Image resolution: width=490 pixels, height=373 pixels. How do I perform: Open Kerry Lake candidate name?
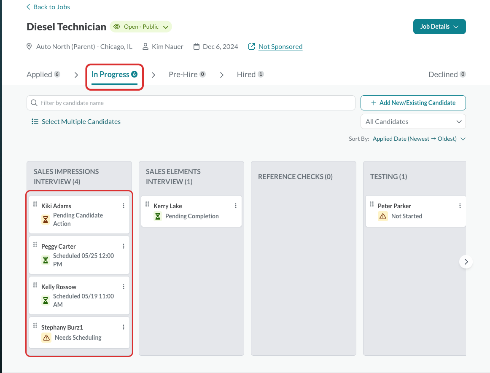[x=168, y=206]
